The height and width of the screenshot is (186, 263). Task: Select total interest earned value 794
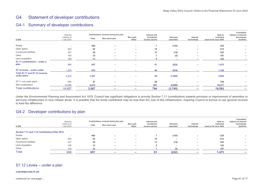pyautogui.click(x=154, y=89)
